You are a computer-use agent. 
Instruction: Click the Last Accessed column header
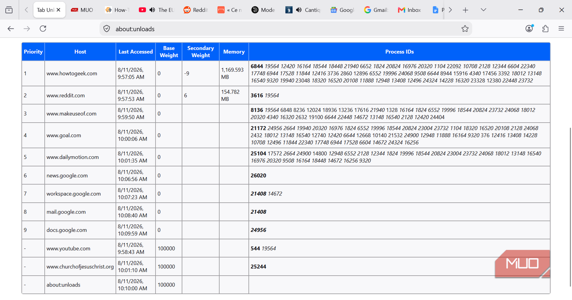click(136, 52)
